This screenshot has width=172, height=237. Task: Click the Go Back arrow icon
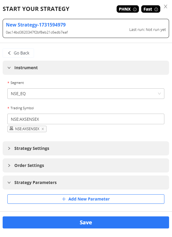tap(9, 53)
